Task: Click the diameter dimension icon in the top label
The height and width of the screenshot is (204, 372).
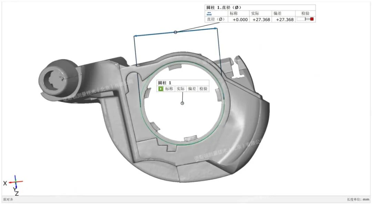Action: coord(209,13)
